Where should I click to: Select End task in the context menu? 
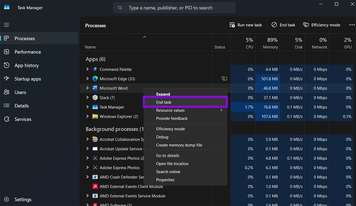[185, 102]
